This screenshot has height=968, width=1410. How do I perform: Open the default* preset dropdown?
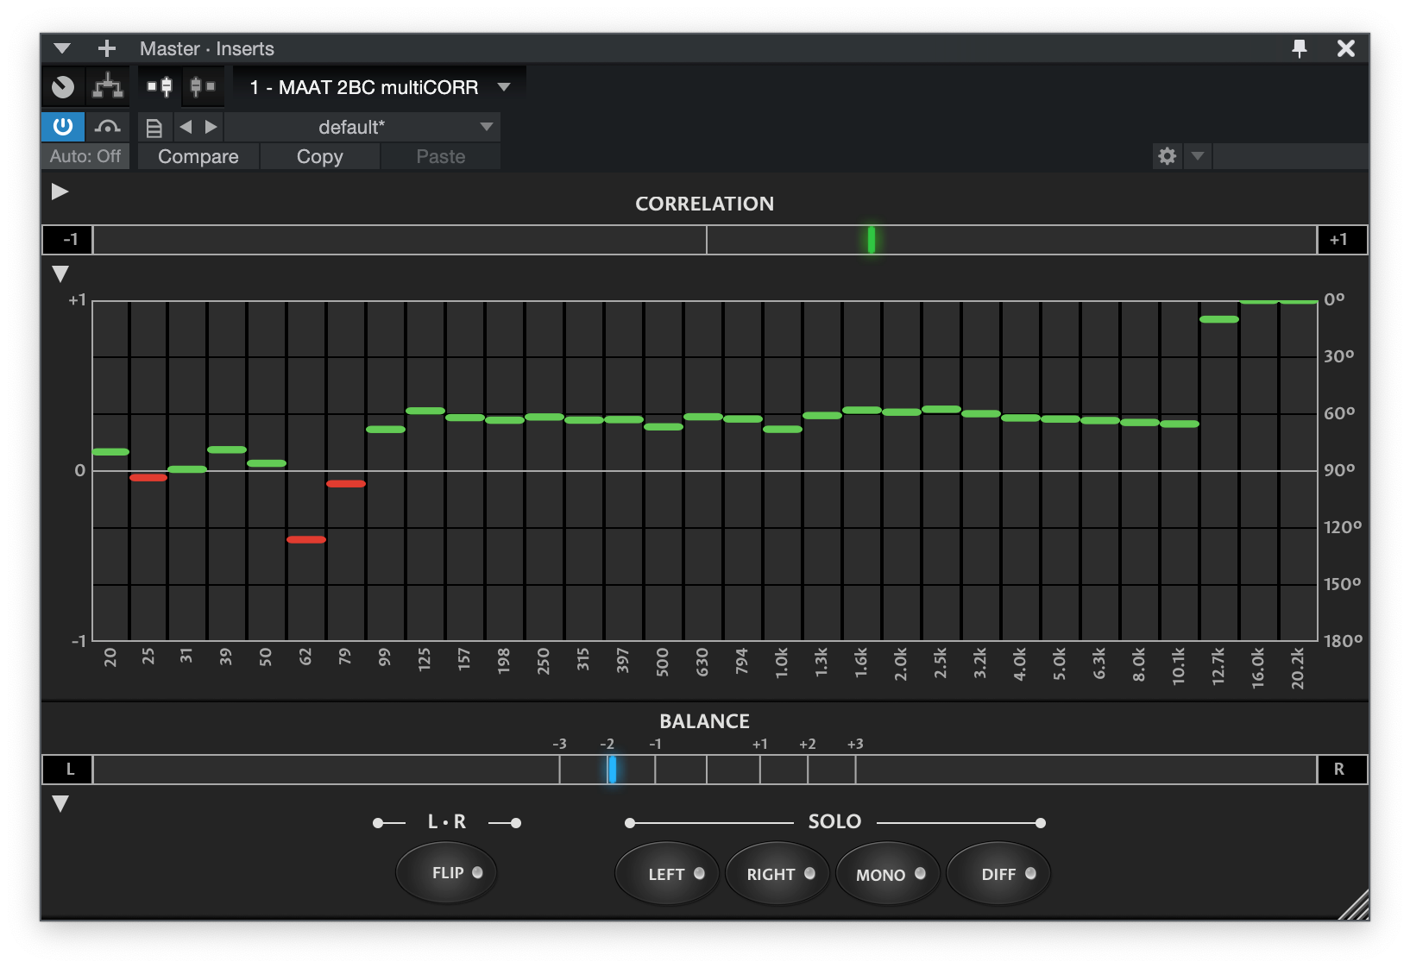tap(487, 128)
